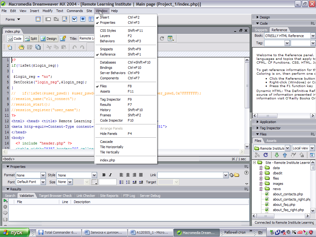Click the Bold formatting button
The height and width of the screenshot is (237, 316).
point(104,175)
